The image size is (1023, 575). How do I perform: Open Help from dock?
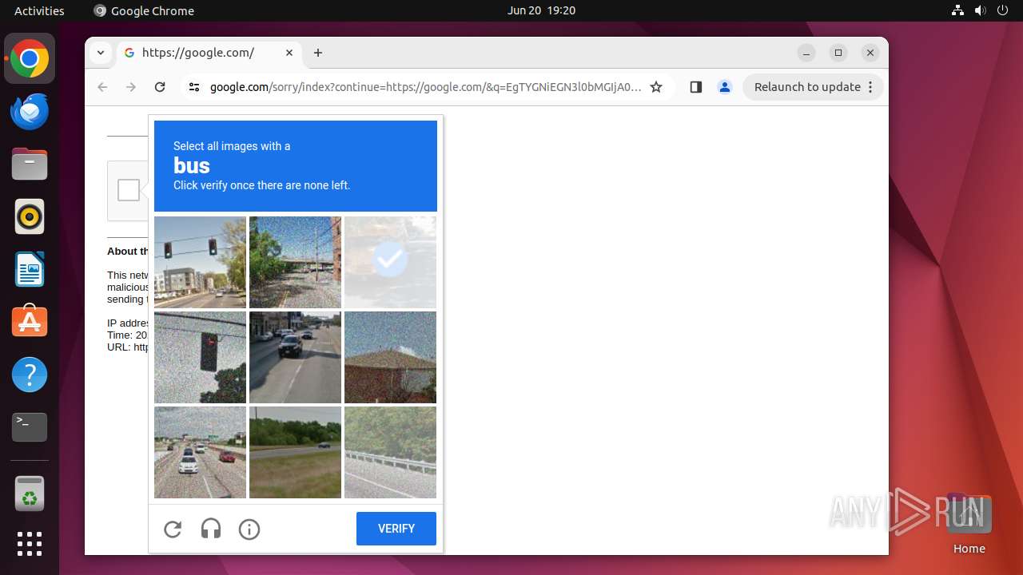tap(30, 375)
